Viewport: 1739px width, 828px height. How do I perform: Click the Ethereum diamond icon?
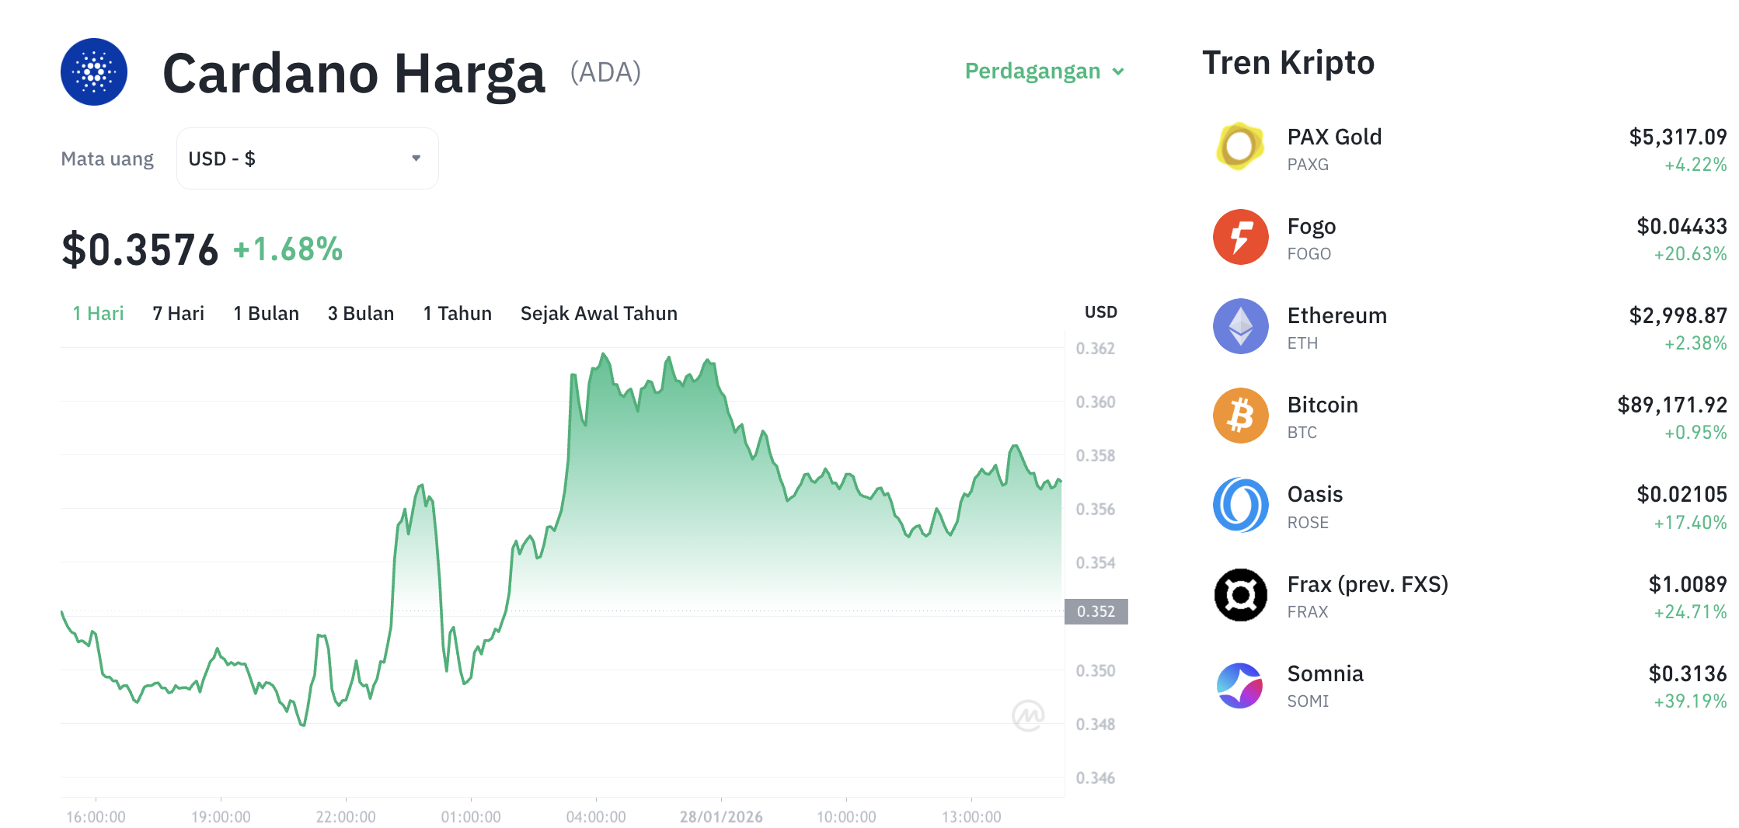[x=1239, y=326]
